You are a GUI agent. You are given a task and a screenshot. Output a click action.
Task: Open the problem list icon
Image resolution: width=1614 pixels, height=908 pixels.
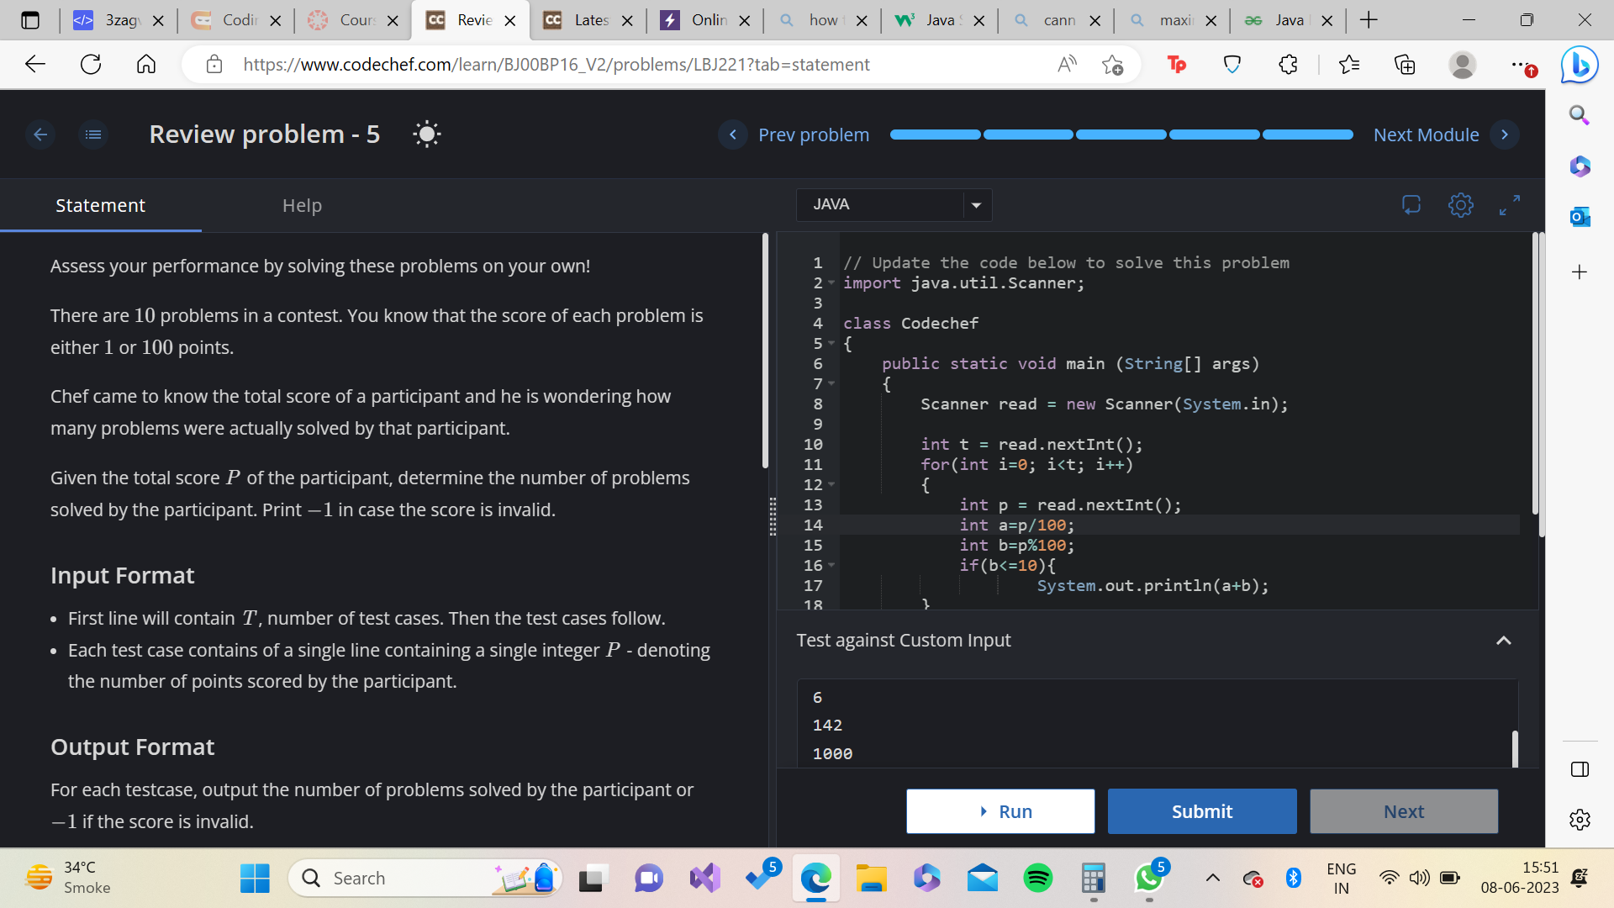pyautogui.click(x=93, y=135)
